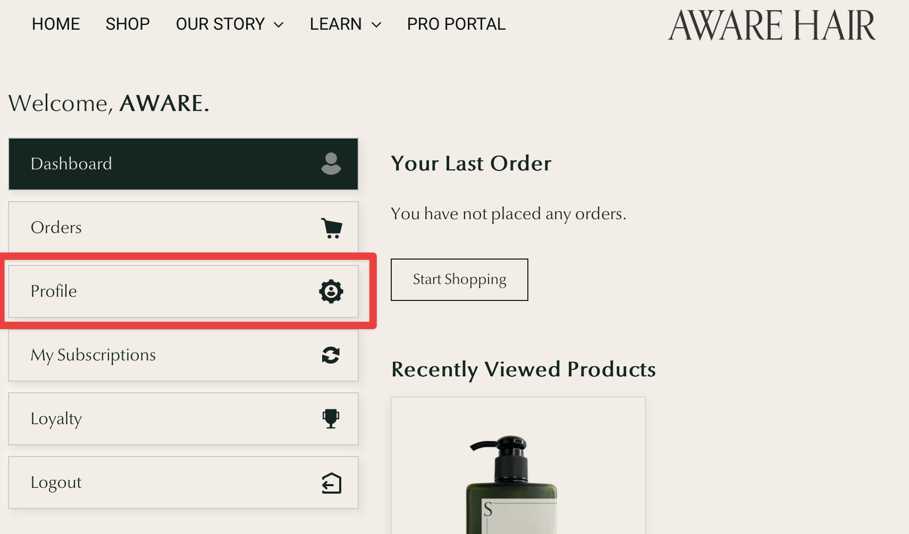Screen dimensions: 909x534
Task: Expand the Our Story dropdown chevron
Action: (279, 25)
